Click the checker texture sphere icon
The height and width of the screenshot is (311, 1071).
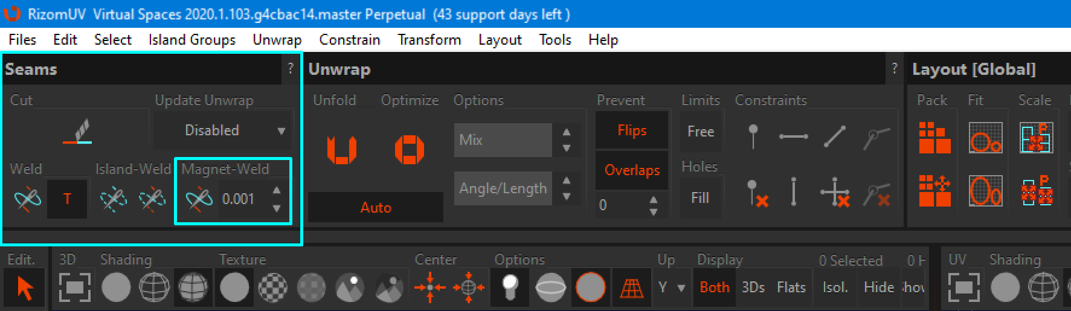[x=272, y=287]
